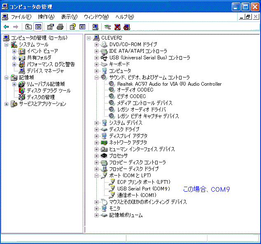Click the Up one level folder icon

(x=28, y=27)
